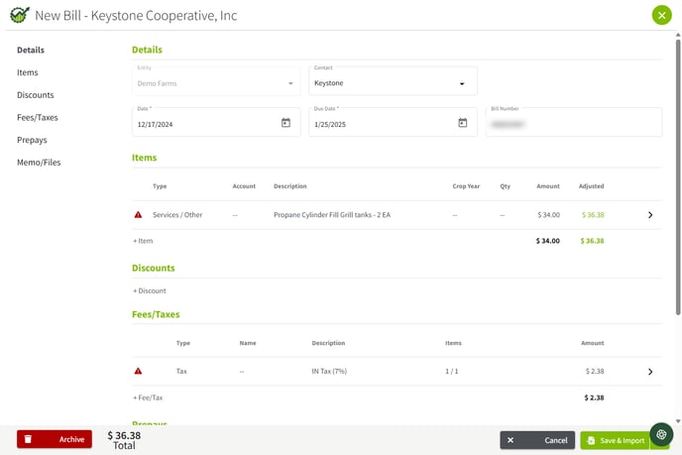Cancel the bill edits
Screen dimensions: 682x455
tap(537, 440)
